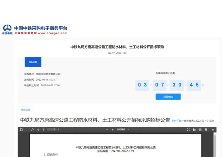Click the large 招标公告 announcement heading

pos(95,120)
